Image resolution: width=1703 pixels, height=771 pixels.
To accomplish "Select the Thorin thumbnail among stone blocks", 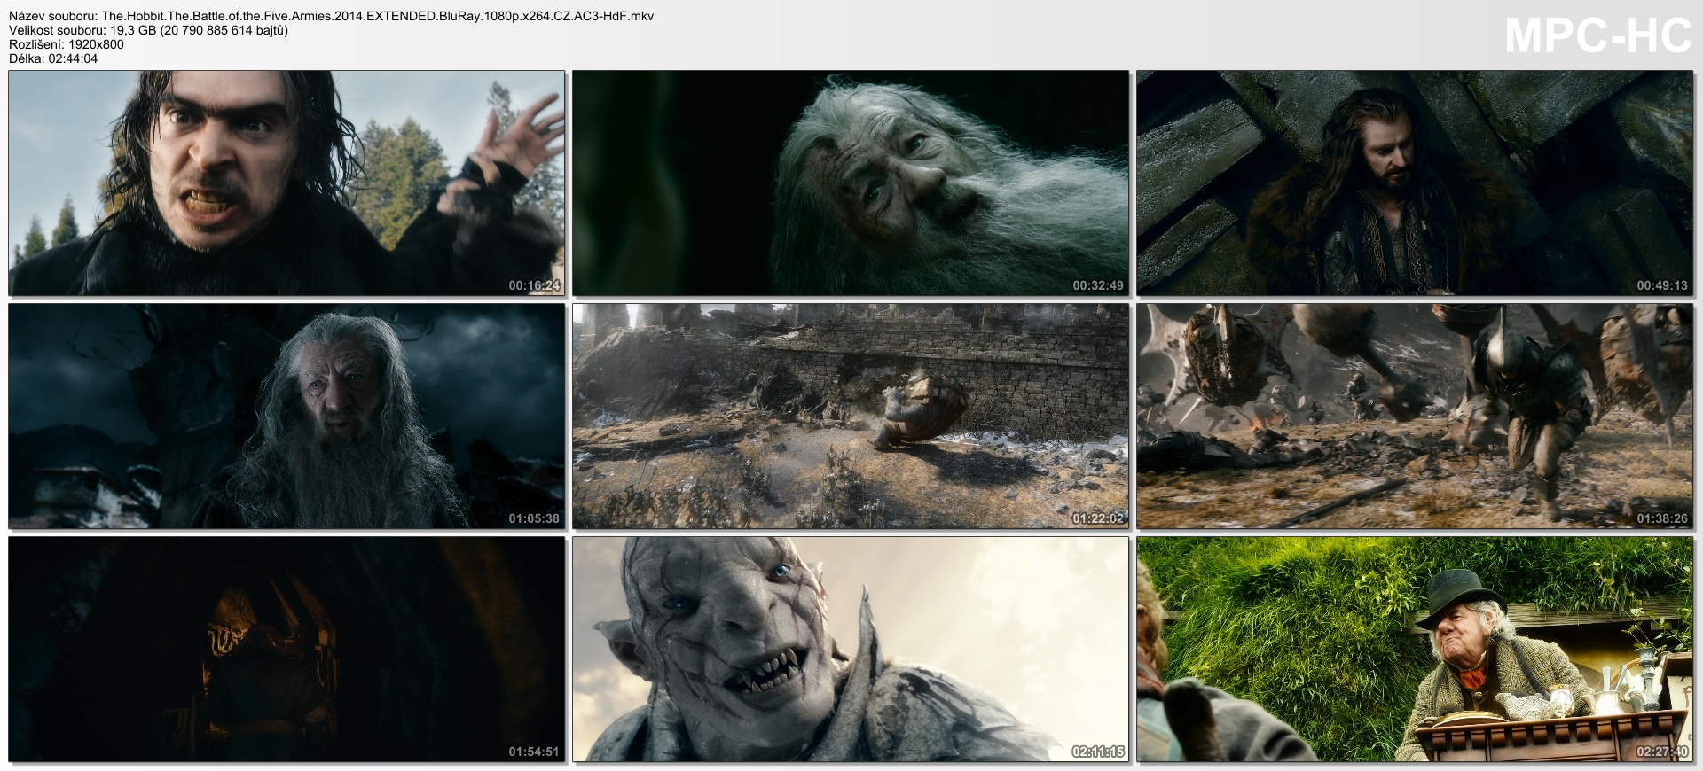I will (1415, 183).
